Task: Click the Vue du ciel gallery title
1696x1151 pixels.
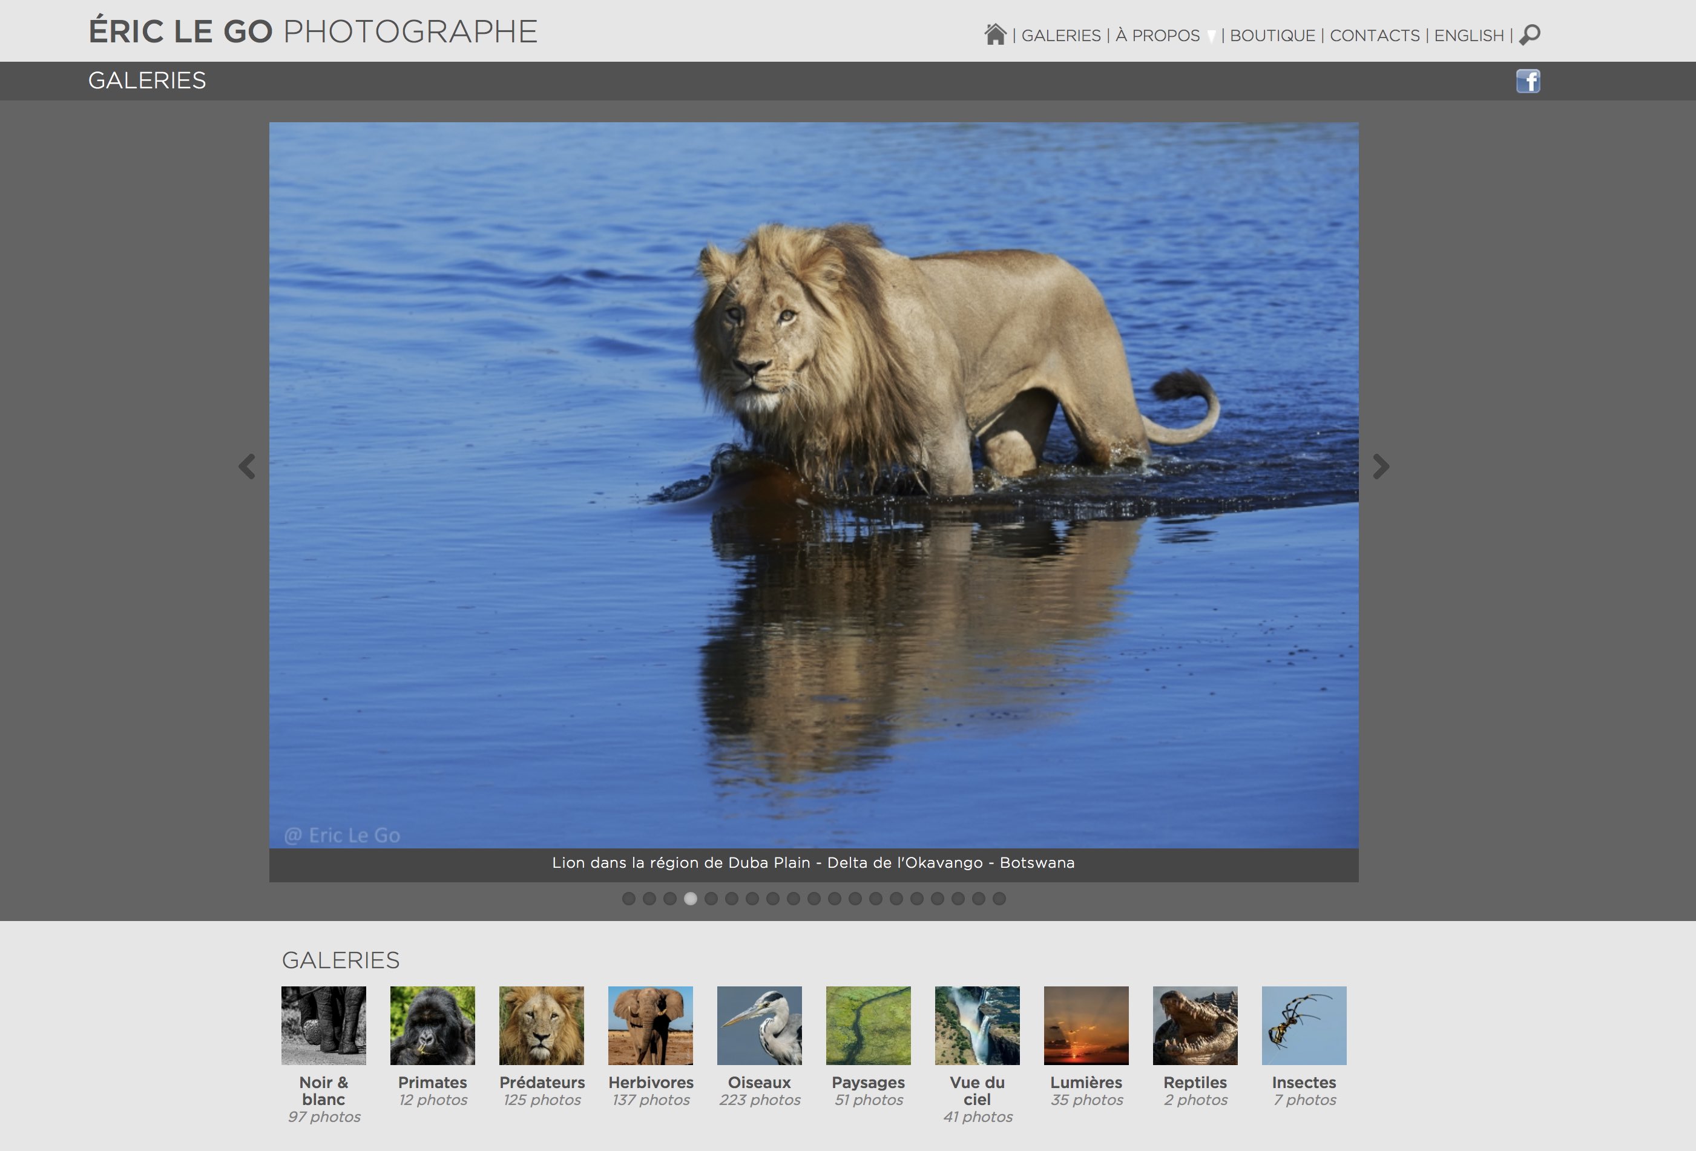Action: (977, 1091)
